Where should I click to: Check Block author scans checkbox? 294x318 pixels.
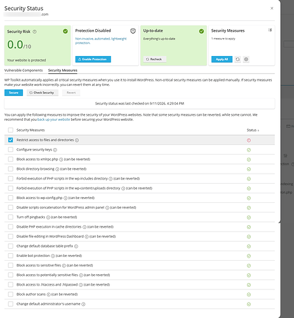point(11,294)
